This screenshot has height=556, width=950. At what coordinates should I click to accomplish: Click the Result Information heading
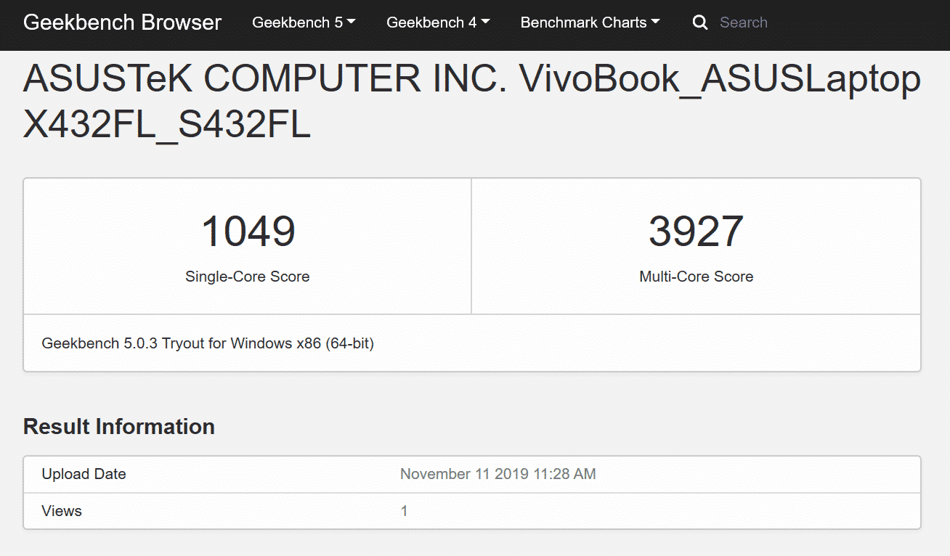(119, 427)
